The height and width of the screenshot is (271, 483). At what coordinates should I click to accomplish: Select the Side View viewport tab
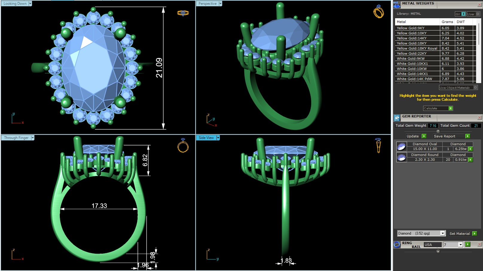pyautogui.click(x=206, y=138)
